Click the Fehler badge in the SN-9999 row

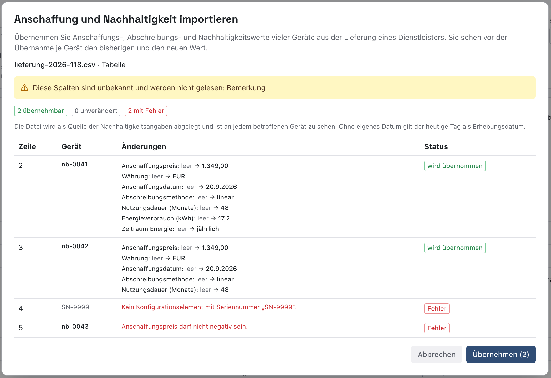[437, 309]
